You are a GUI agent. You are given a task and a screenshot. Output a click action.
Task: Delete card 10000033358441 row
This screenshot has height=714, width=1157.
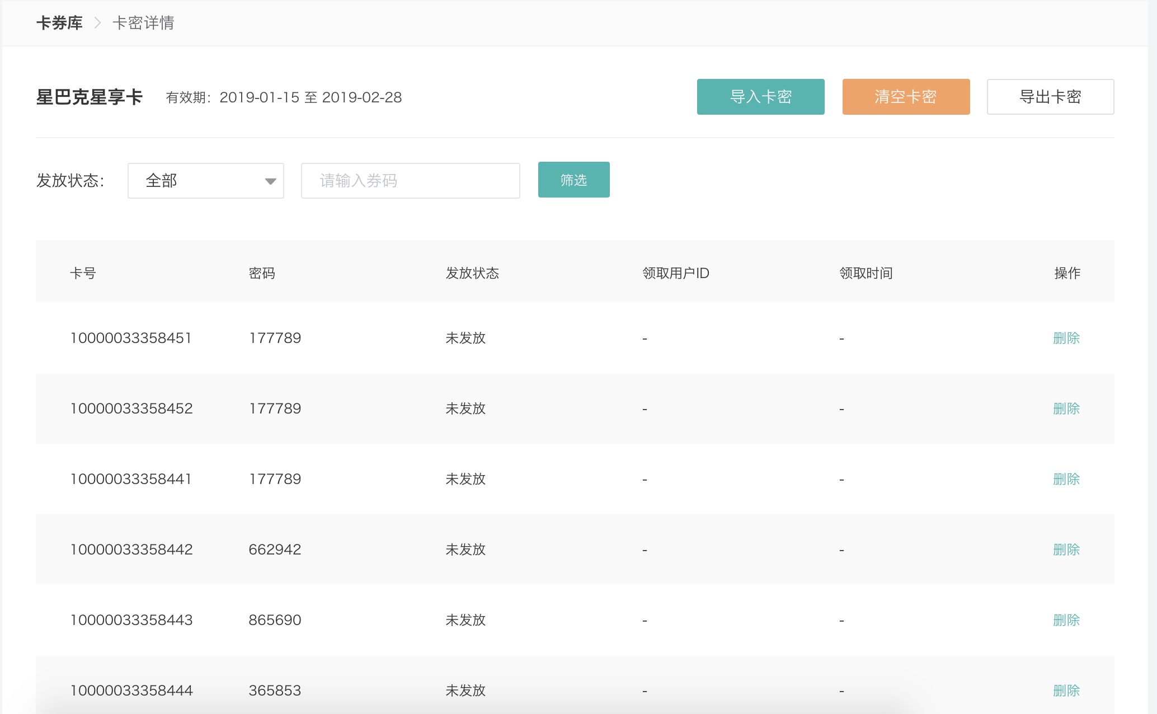1066,479
